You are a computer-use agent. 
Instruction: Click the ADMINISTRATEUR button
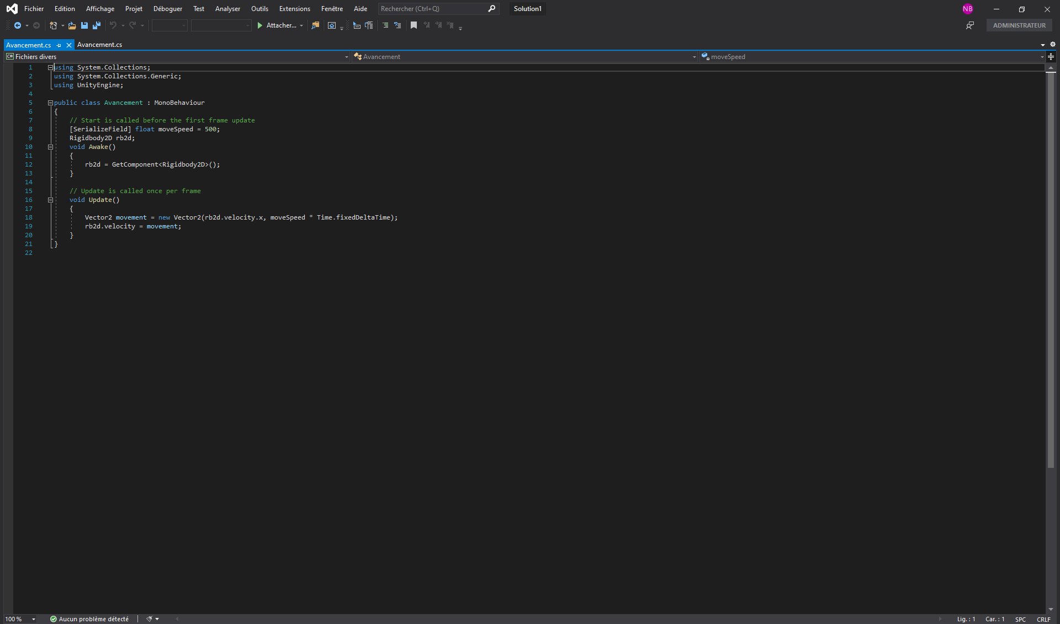click(x=1019, y=25)
